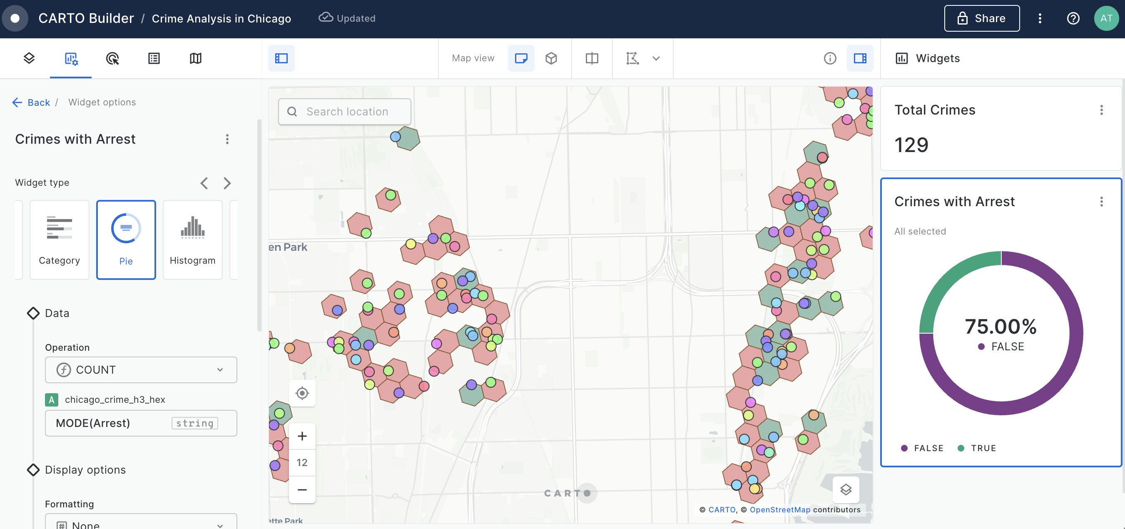Enable split-screen dual map view

point(592,58)
